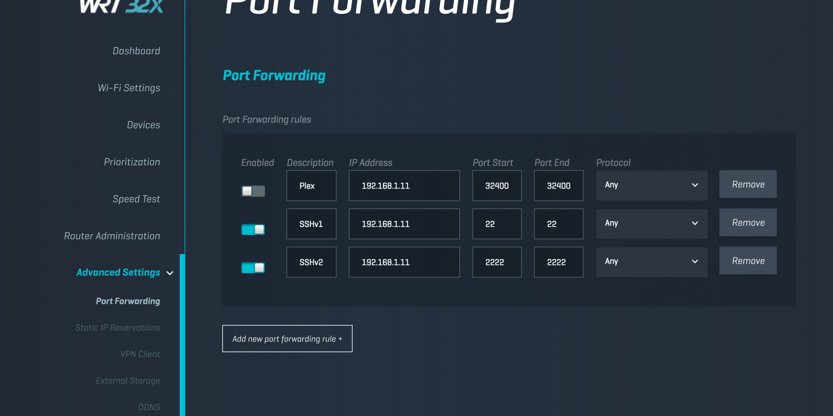Click the WRT 32X logo

121,6
